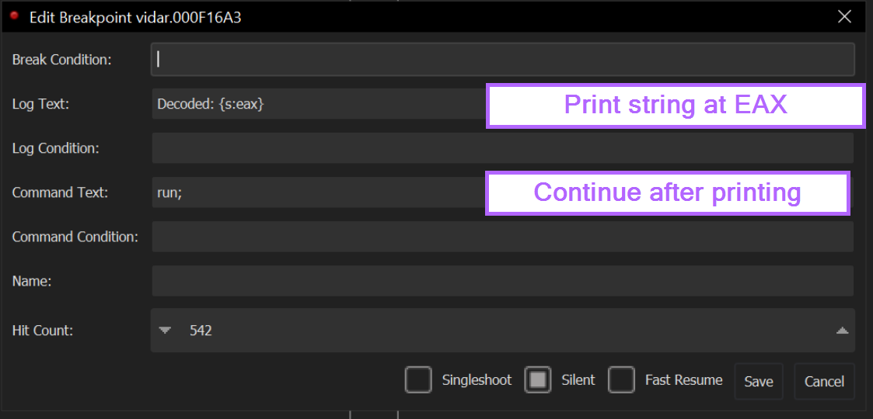Enable the Singleshoot checkbox
Viewport: 873px width, 419px height.
[419, 379]
